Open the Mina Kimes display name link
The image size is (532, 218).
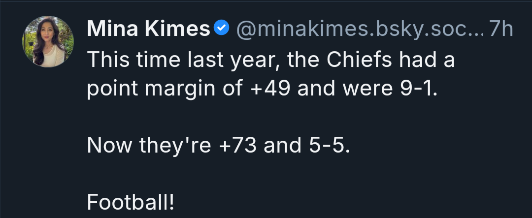point(149,30)
